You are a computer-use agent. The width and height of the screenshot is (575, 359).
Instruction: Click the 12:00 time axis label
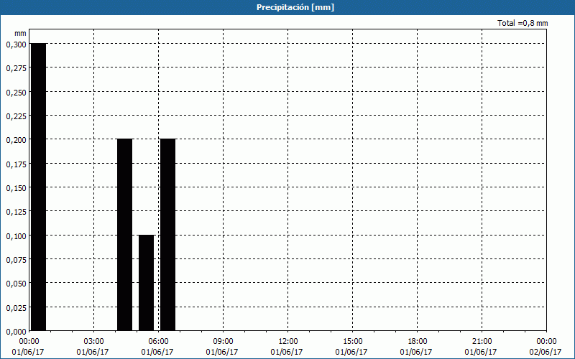click(288, 342)
